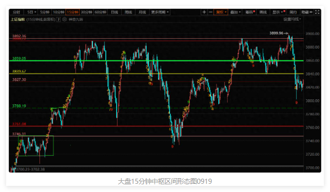Click the 3899.96 high price marker
Screen dimensions: 330x192
(278, 33)
